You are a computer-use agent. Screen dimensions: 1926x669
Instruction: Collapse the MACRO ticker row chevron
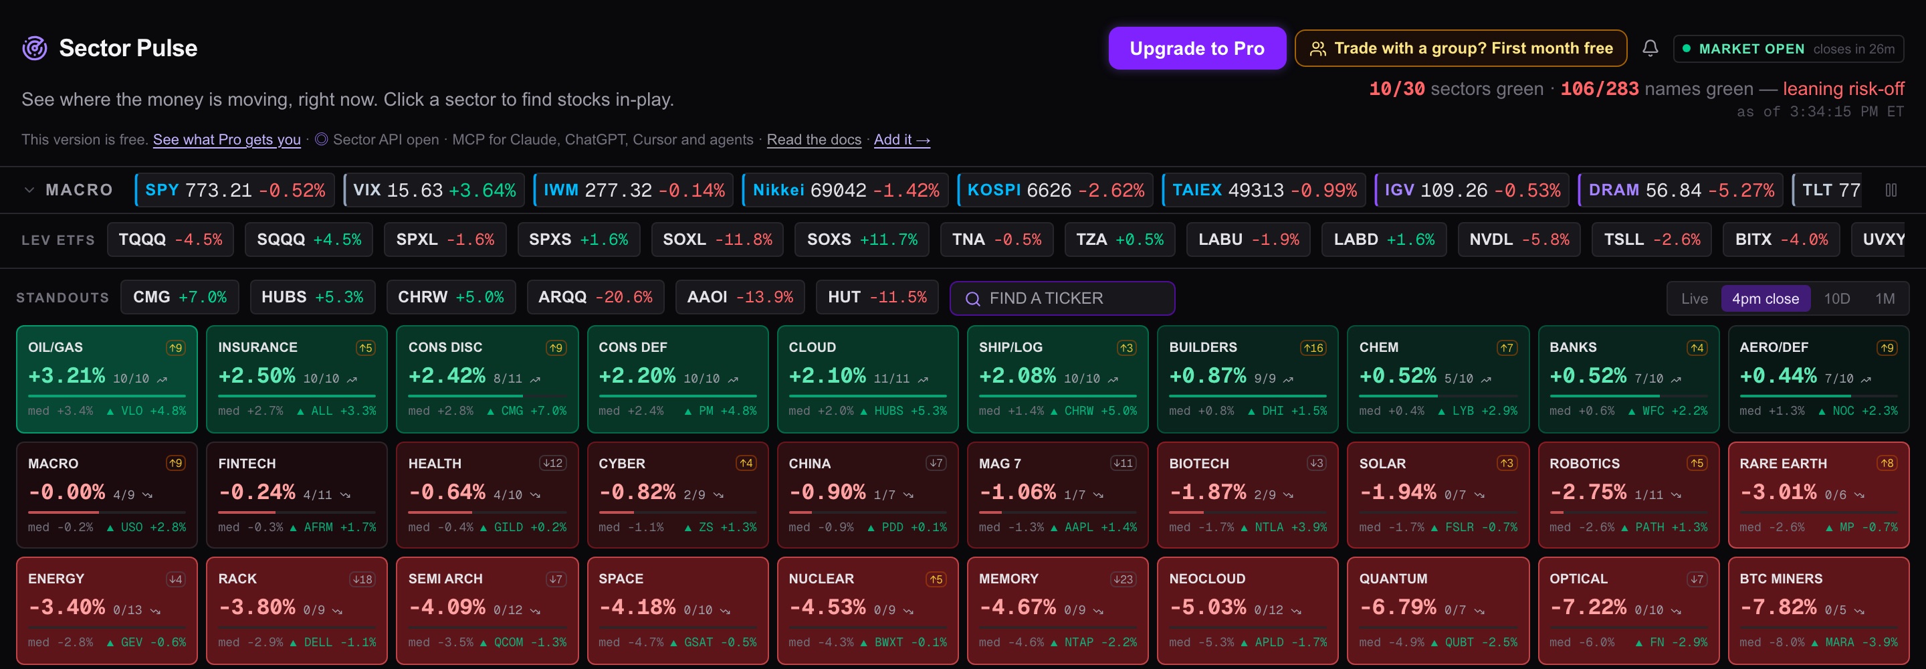(x=29, y=190)
